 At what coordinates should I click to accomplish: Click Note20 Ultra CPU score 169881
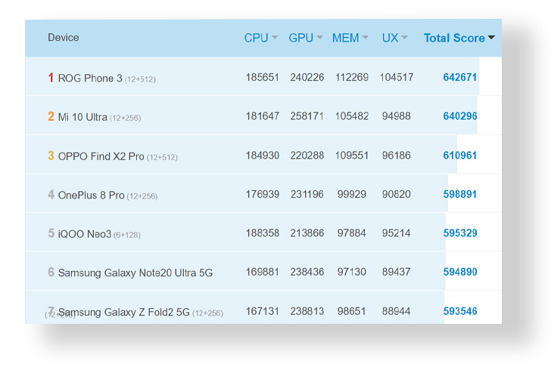[262, 272]
